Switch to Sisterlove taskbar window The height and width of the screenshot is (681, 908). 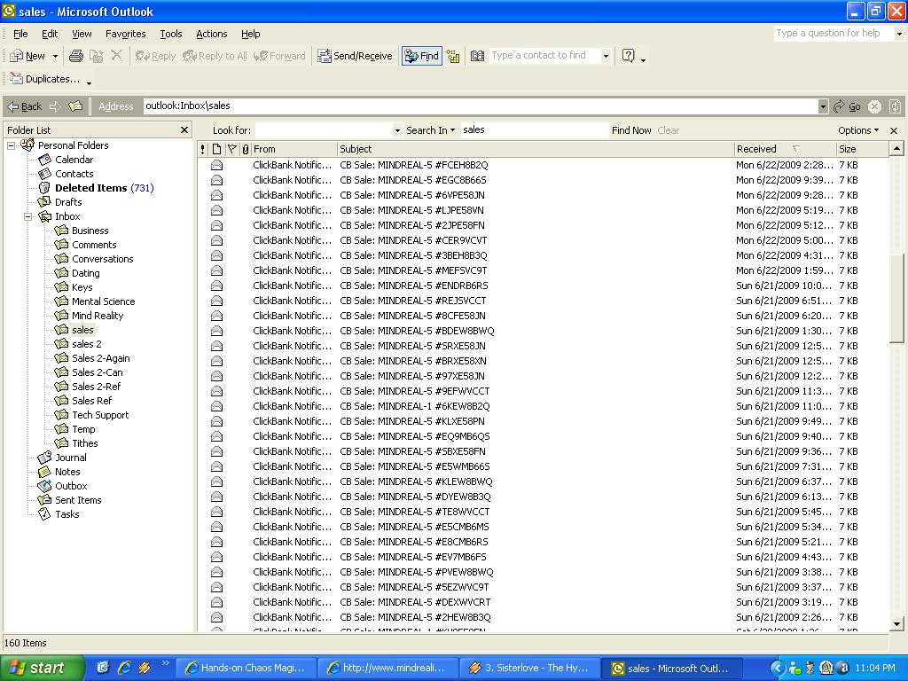click(x=529, y=669)
